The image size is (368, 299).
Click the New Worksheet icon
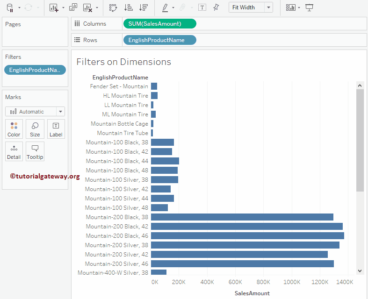click(x=54, y=7)
